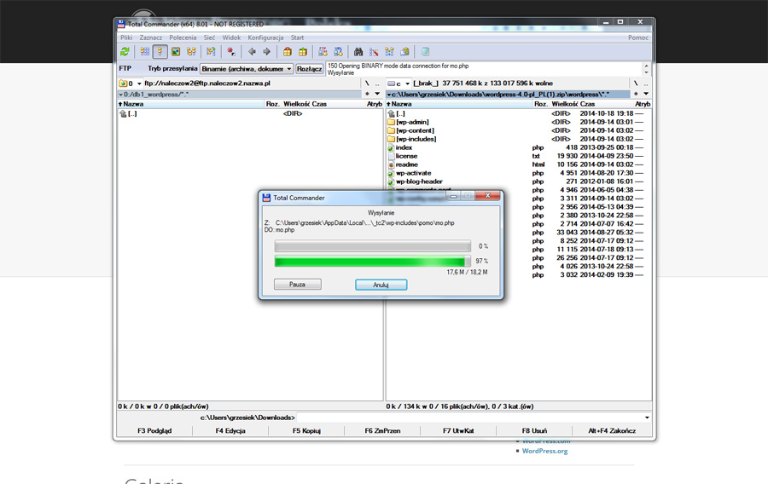Open right panel favorites asterisk button
This screenshot has width=768, height=484.
point(636,94)
